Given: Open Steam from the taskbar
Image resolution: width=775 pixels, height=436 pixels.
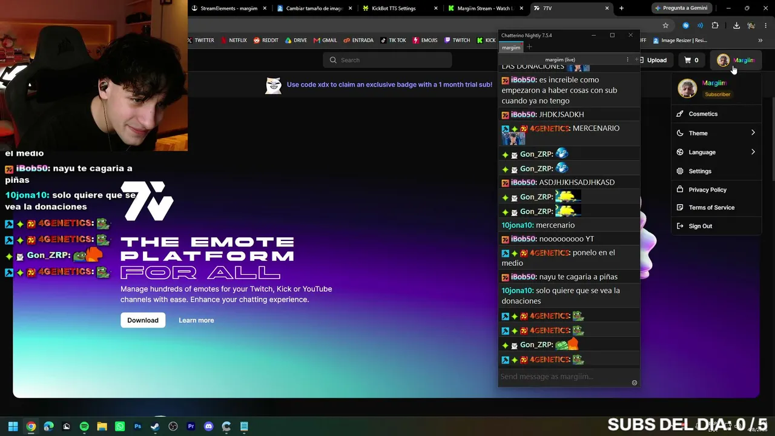Looking at the screenshot, I should click(x=155, y=426).
